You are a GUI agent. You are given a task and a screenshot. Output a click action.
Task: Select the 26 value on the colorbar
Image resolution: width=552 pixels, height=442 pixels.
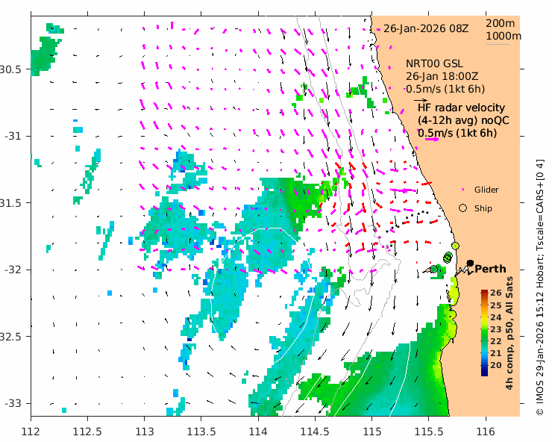tap(495, 293)
